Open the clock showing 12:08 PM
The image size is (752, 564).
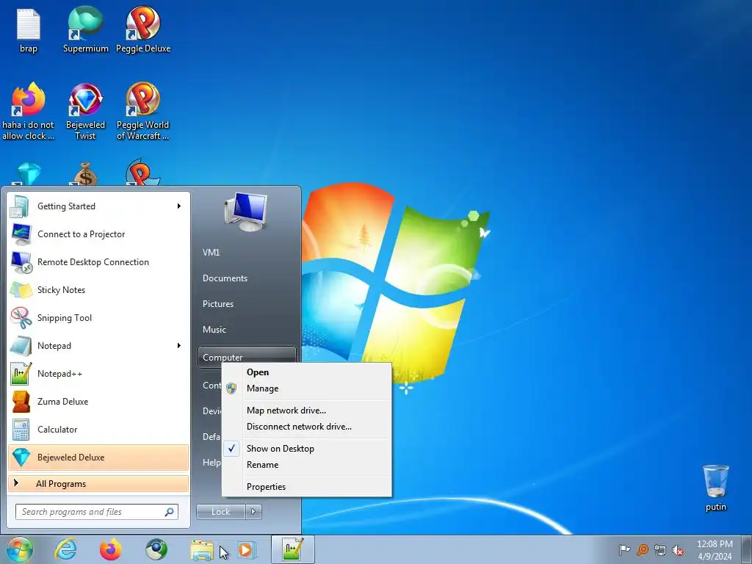click(715, 550)
